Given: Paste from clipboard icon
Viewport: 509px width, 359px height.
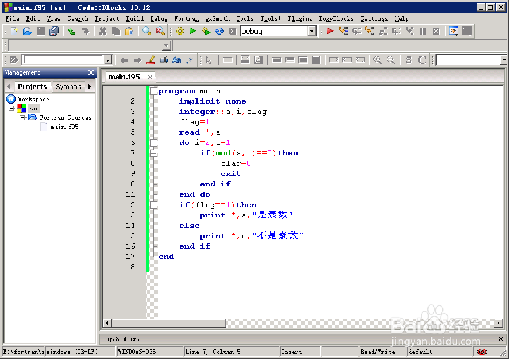Looking at the screenshot, I should 129,31.
